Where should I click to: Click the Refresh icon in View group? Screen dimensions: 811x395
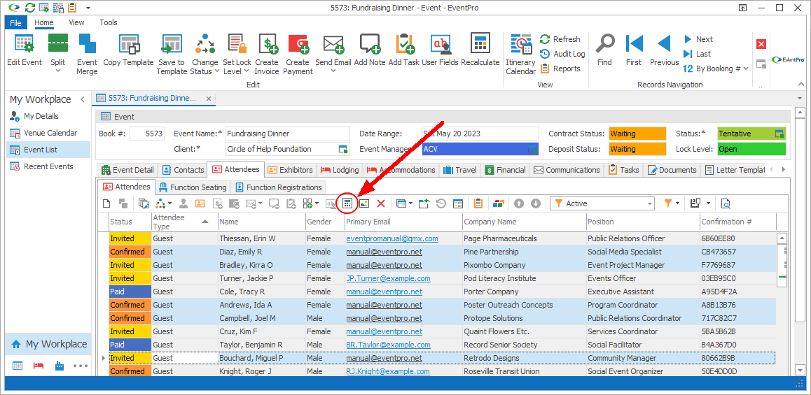click(545, 39)
